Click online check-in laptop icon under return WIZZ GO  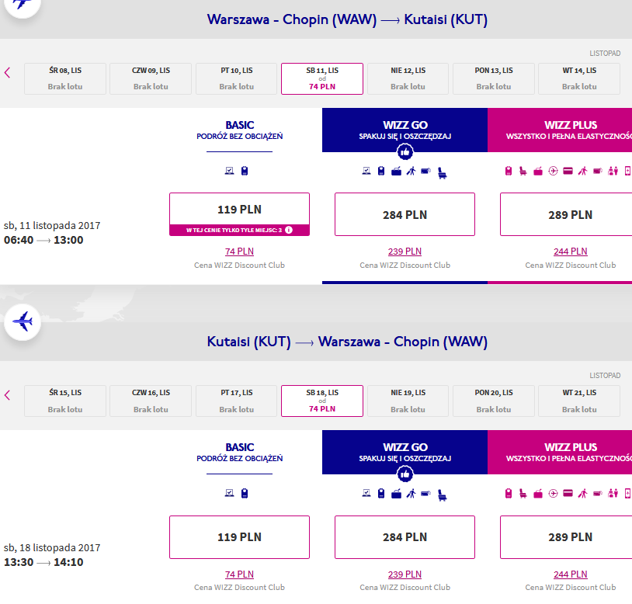(366, 493)
